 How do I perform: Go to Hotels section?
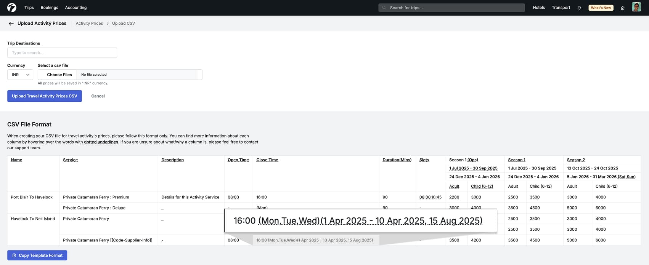(538, 8)
